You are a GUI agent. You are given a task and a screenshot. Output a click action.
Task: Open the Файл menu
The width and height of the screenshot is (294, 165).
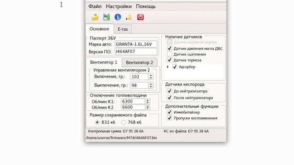click(95, 6)
